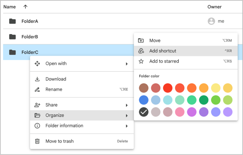243x155 pixels.
Task: Select Move in the Organize submenu
Action: point(186,41)
